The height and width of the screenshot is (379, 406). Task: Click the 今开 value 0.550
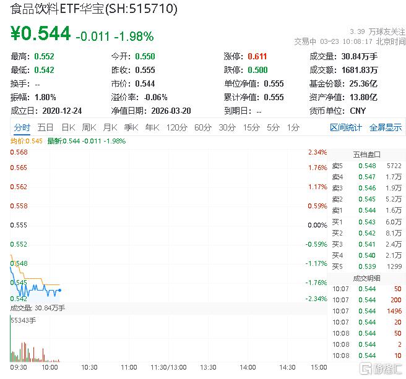pos(145,56)
